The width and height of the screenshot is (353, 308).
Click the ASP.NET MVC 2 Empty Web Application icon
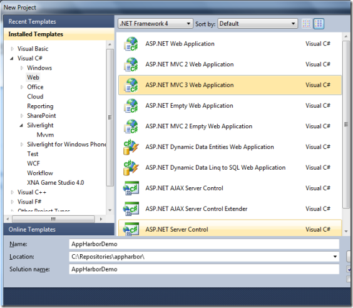click(131, 126)
